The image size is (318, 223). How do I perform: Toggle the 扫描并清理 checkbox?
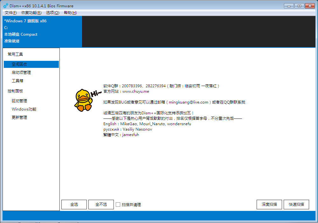pos(118,205)
